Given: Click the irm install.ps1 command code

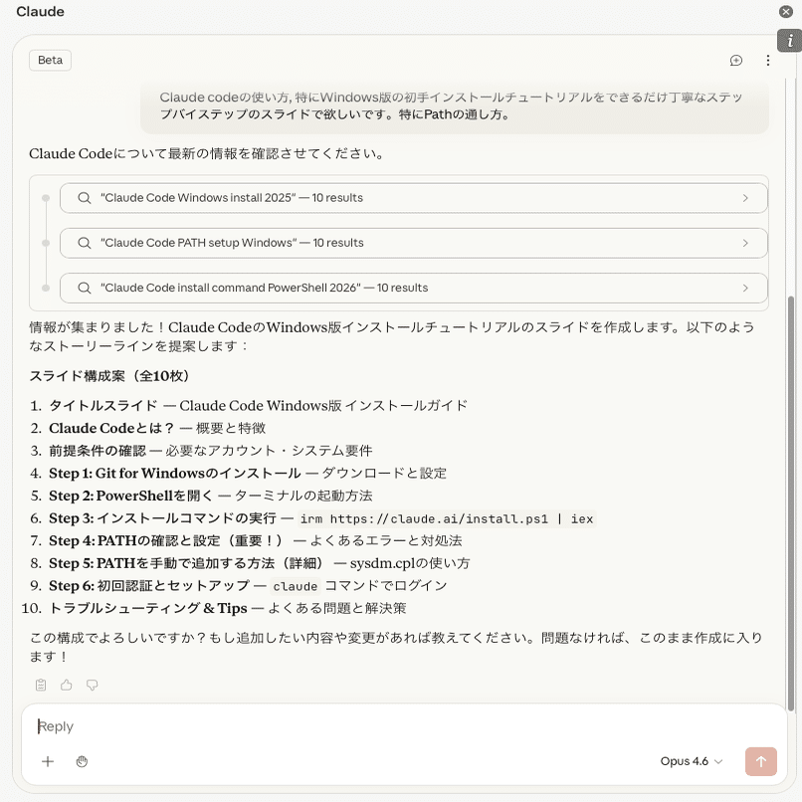Looking at the screenshot, I should coord(447,519).
